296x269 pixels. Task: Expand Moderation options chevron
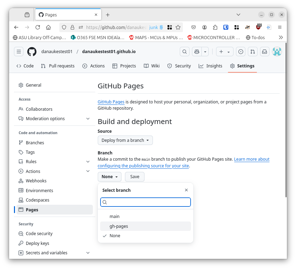pyautogui.click(x=88, y=119)
